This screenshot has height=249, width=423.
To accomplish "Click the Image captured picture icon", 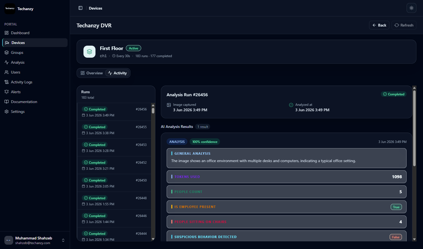I will [169, 105].
